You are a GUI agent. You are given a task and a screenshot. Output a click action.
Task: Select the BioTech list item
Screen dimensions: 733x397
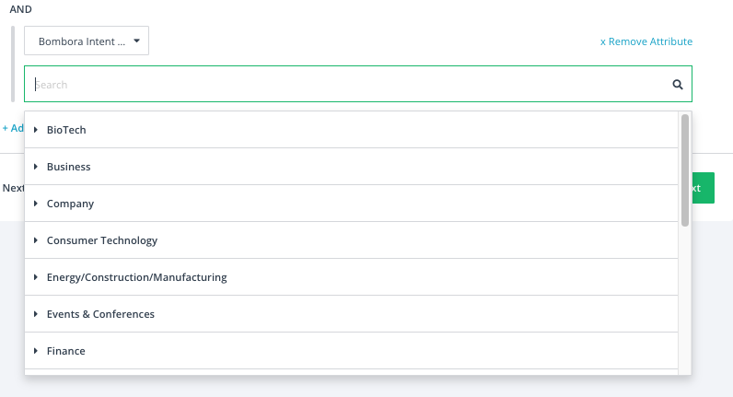(351, 130)
